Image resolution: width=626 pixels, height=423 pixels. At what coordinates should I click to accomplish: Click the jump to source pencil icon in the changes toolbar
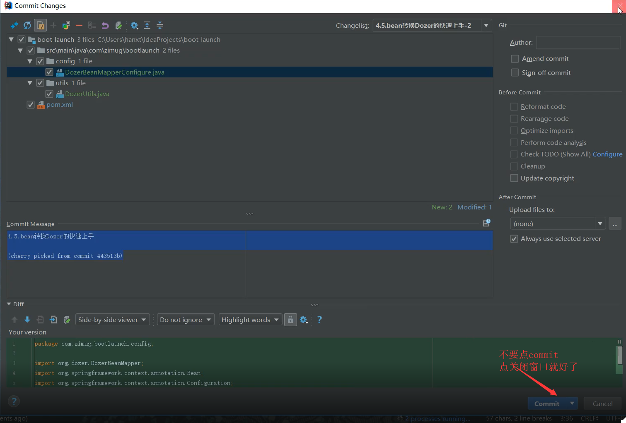118,26
